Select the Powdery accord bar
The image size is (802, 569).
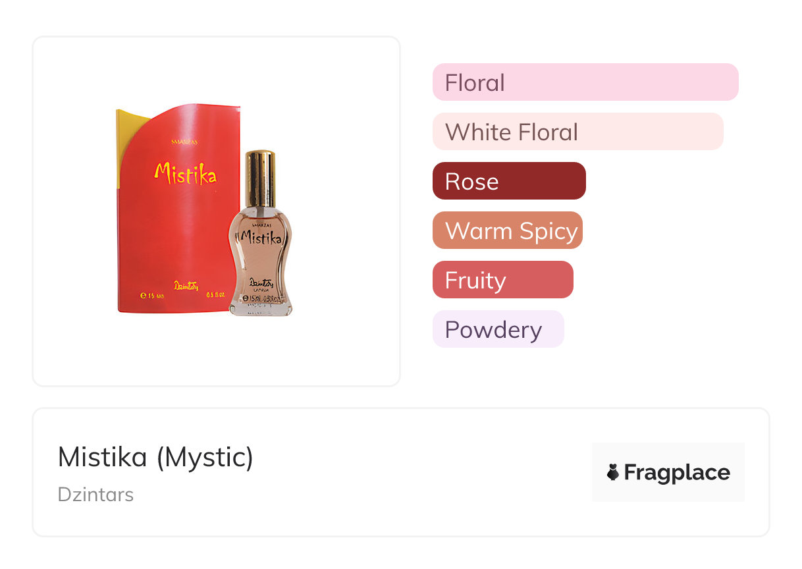click(x=498, y=329)
